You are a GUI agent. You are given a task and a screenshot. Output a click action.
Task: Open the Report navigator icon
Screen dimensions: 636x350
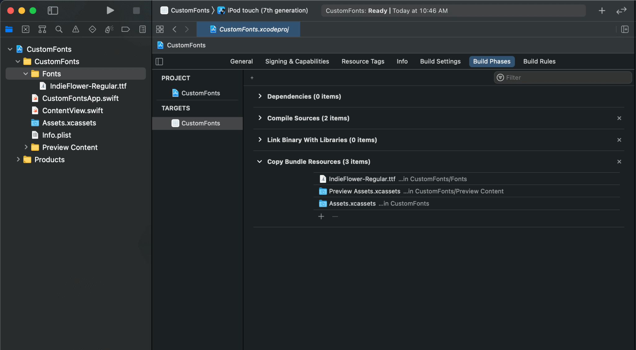[x=142, y=29]
